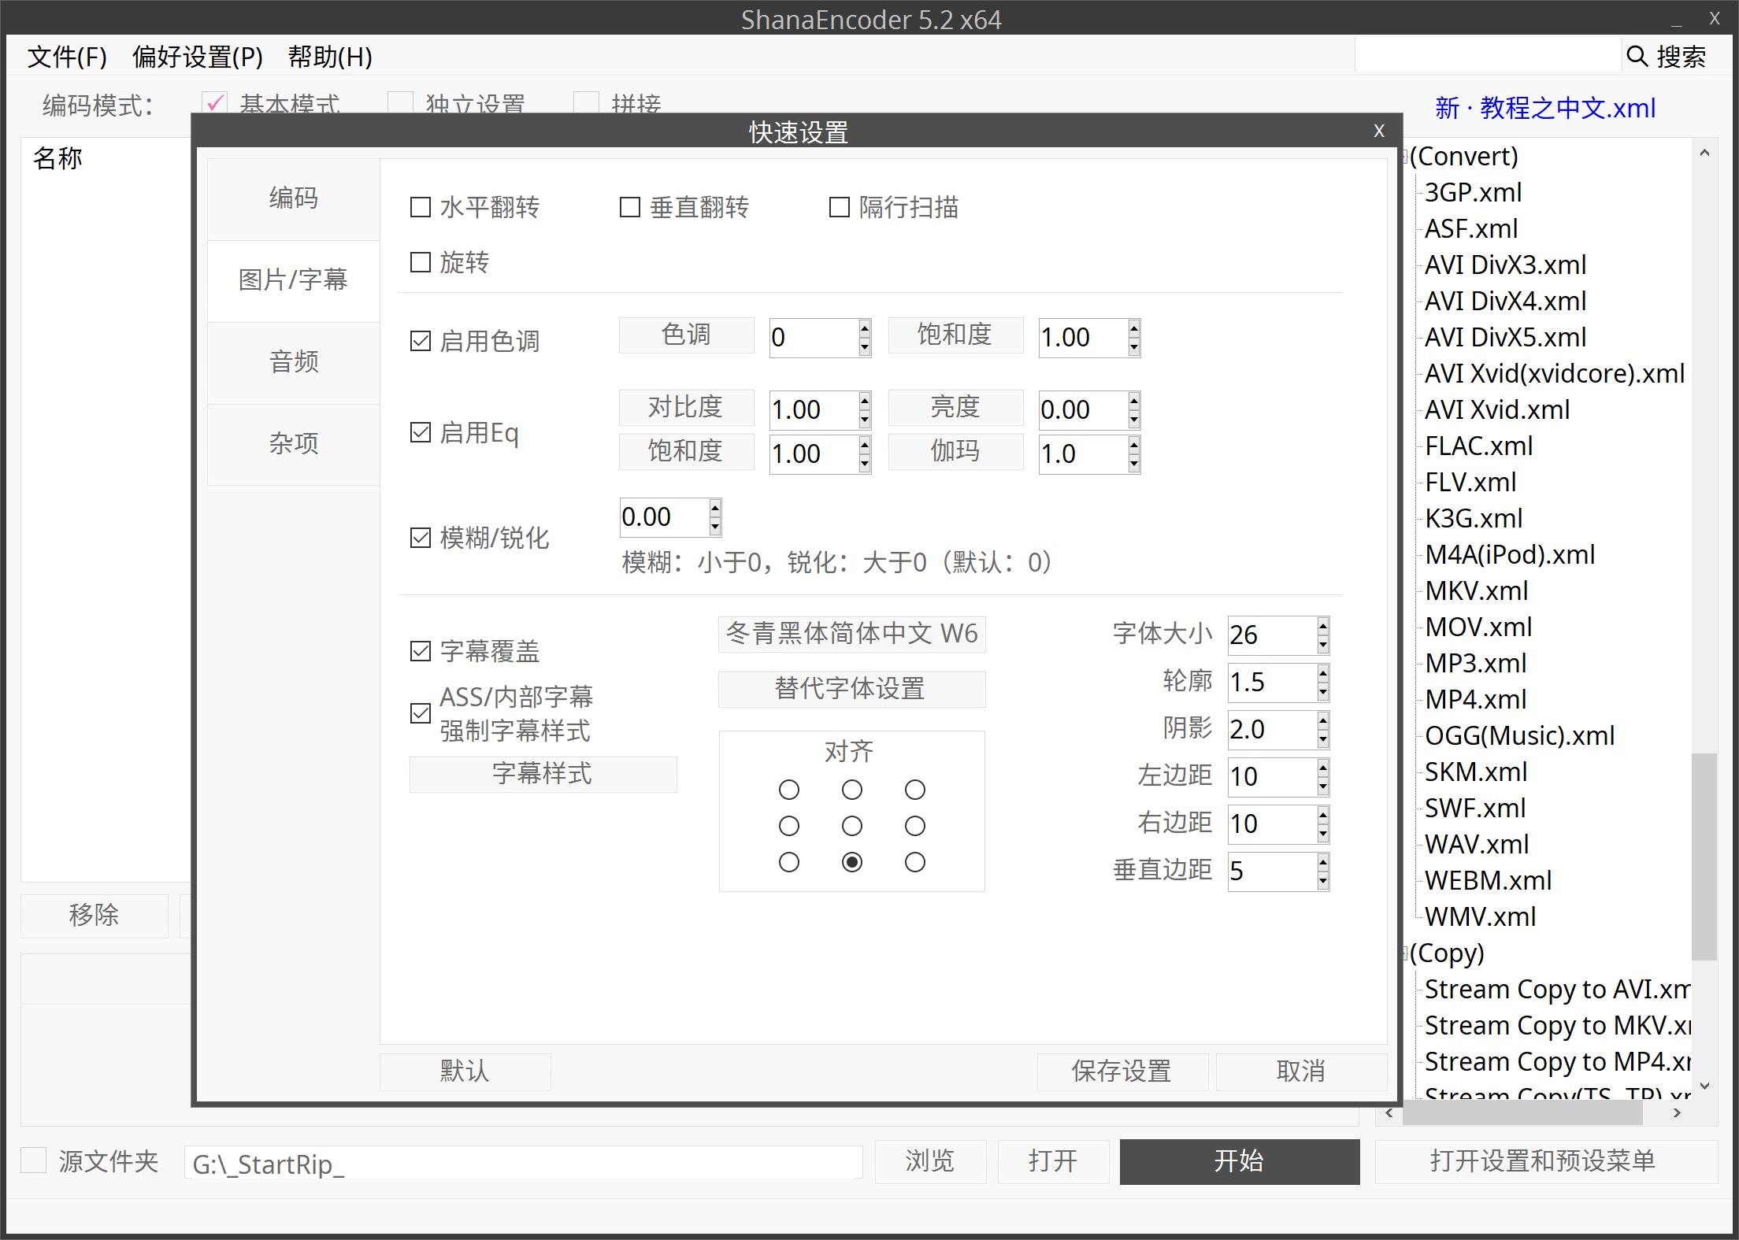Screen dimensions: 1739x1240
Task: Disable the 字幕覆盖 checkbox
Action: [421, 651]
